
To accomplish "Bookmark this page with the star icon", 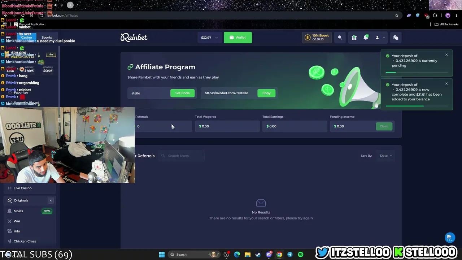I will tap(397, 16).
